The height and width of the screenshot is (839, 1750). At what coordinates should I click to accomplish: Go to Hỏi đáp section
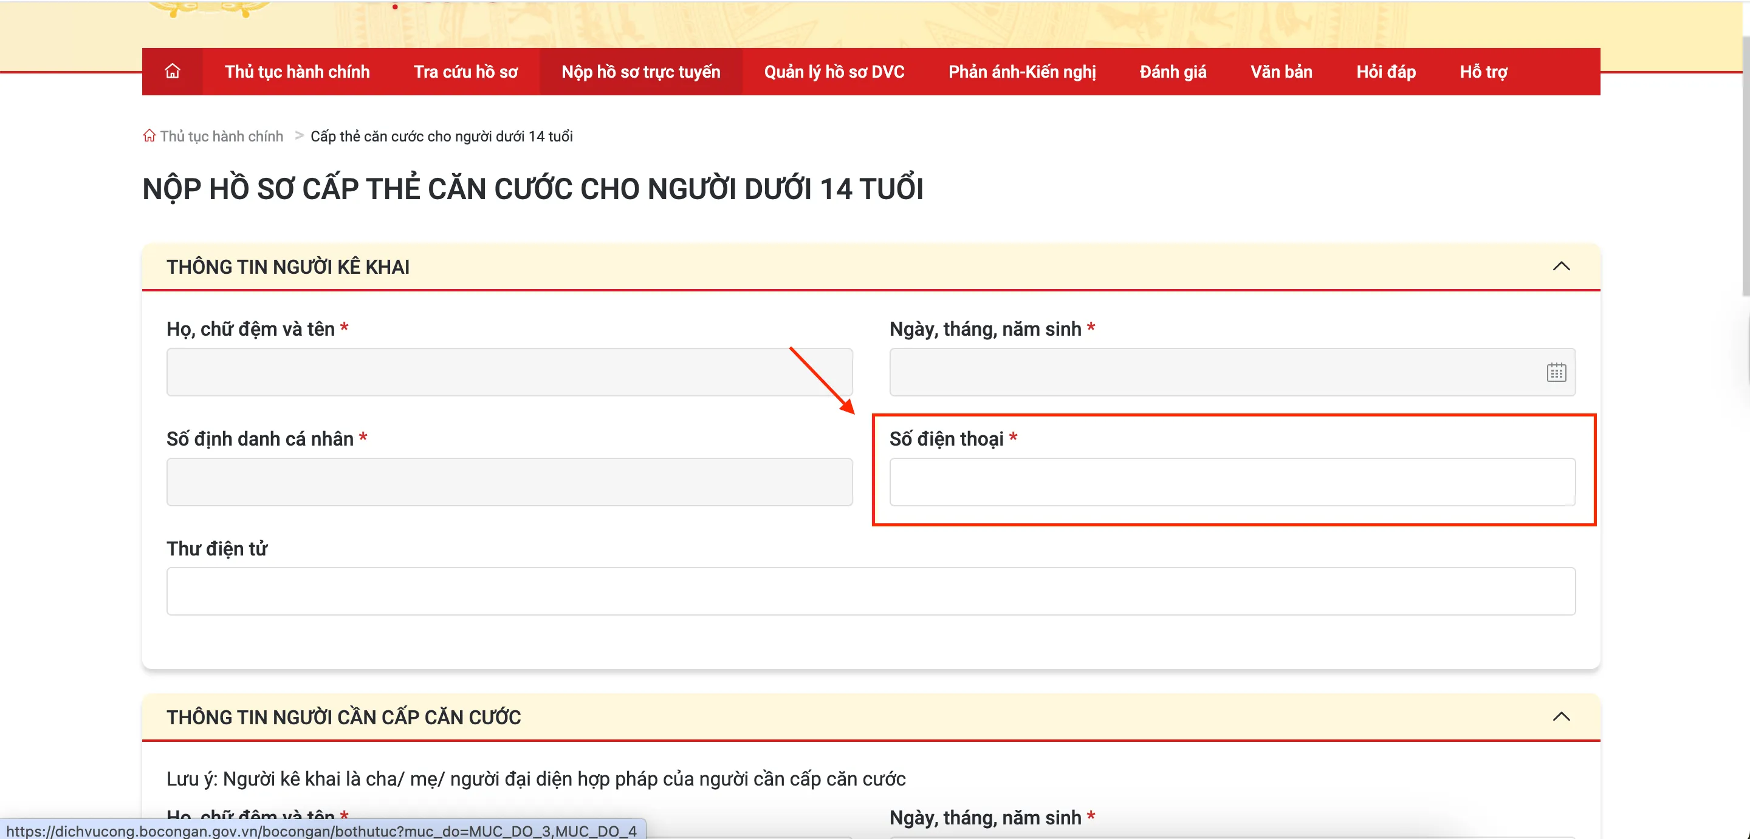(x=1386, y=71)
